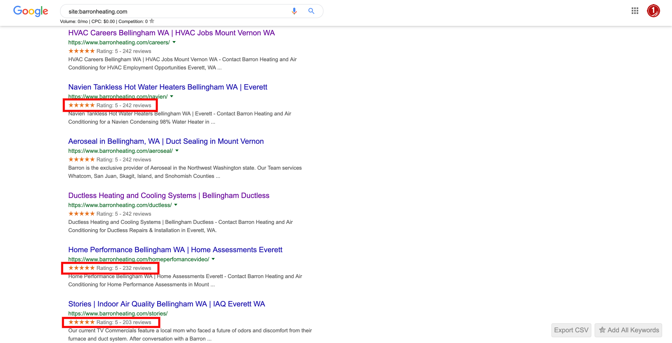Open Ductless Heating and Cooling Systems result
Image resolution: width=672 pixels, height=343 pixels.
(x=169, y=196)
